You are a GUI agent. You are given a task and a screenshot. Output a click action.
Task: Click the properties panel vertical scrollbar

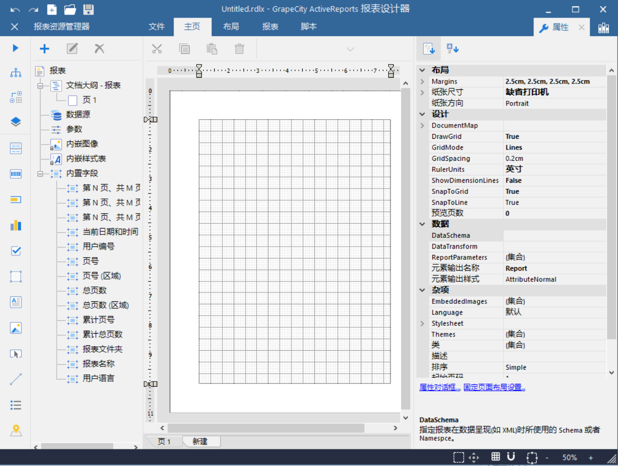point(611,207)
